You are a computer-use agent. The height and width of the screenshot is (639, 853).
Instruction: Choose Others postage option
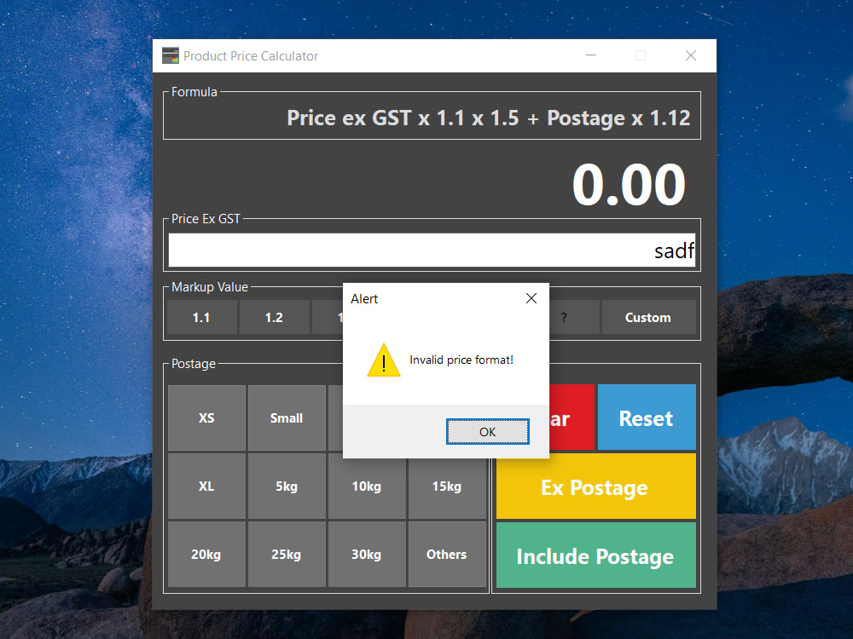coord(447,555)
